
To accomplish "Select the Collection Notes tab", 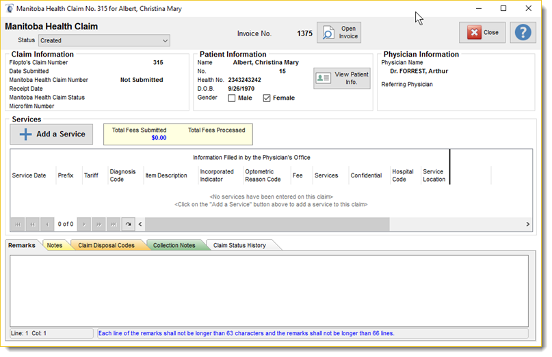I will pyautogui.click(x=174, y=245).
